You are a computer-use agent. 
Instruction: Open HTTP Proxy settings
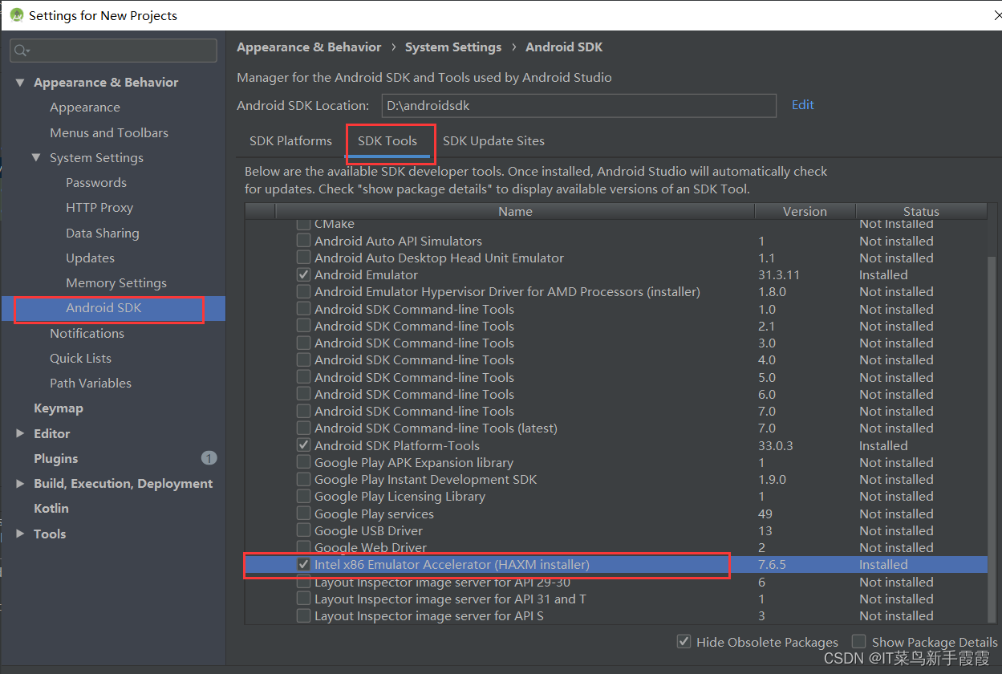coord(99,207)
